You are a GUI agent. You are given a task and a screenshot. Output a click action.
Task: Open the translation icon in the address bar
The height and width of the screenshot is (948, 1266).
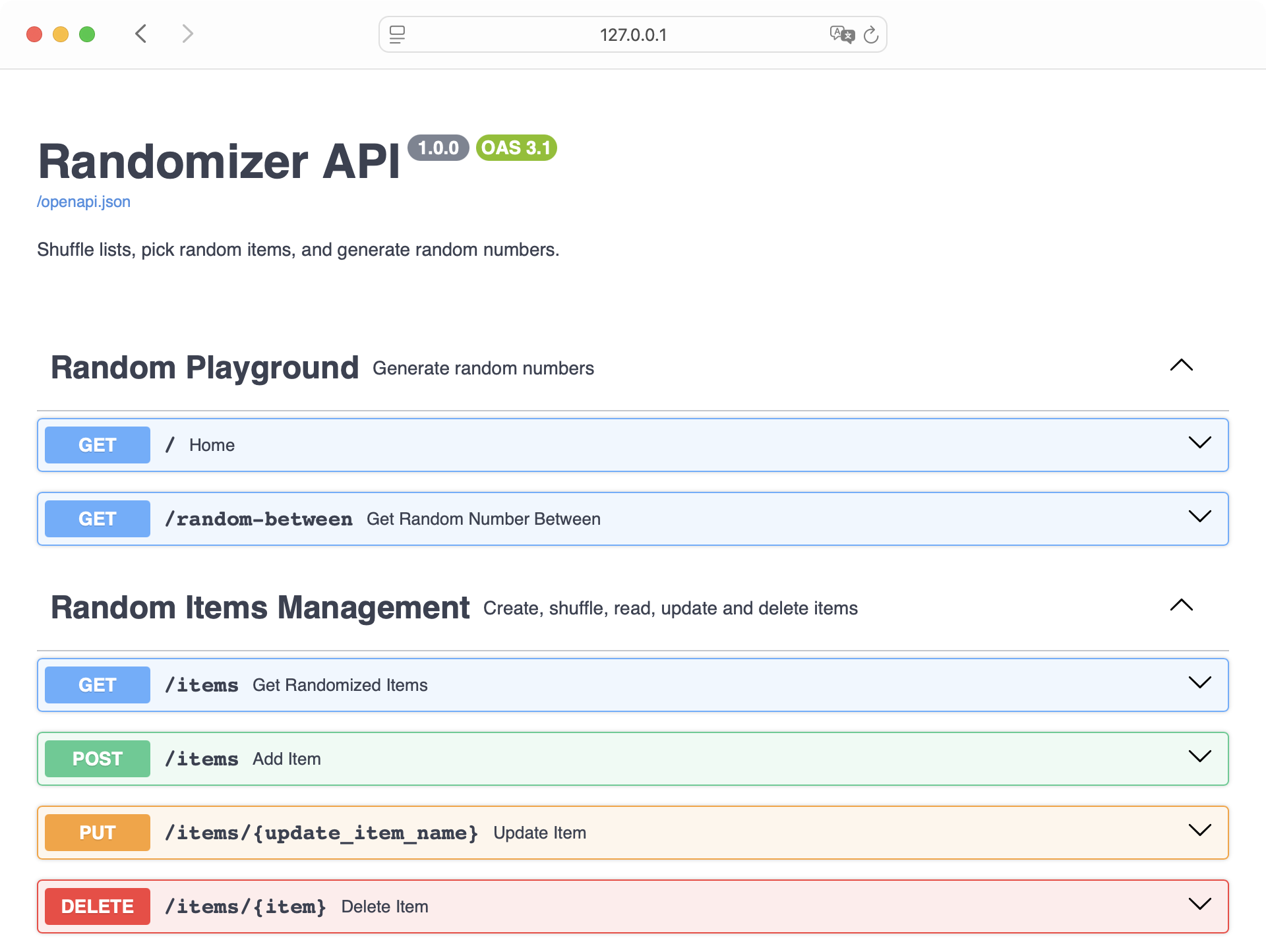[841, 35]
